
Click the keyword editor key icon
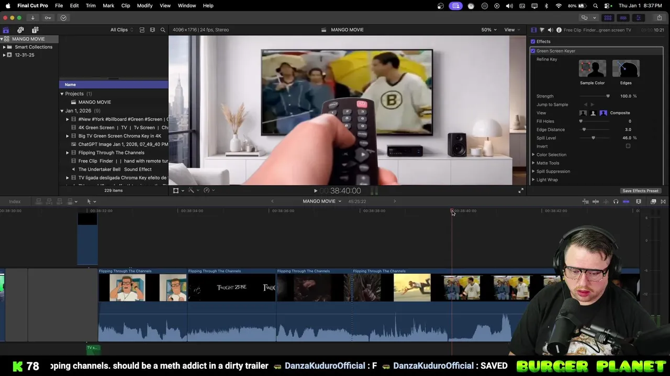click(48, 18)
